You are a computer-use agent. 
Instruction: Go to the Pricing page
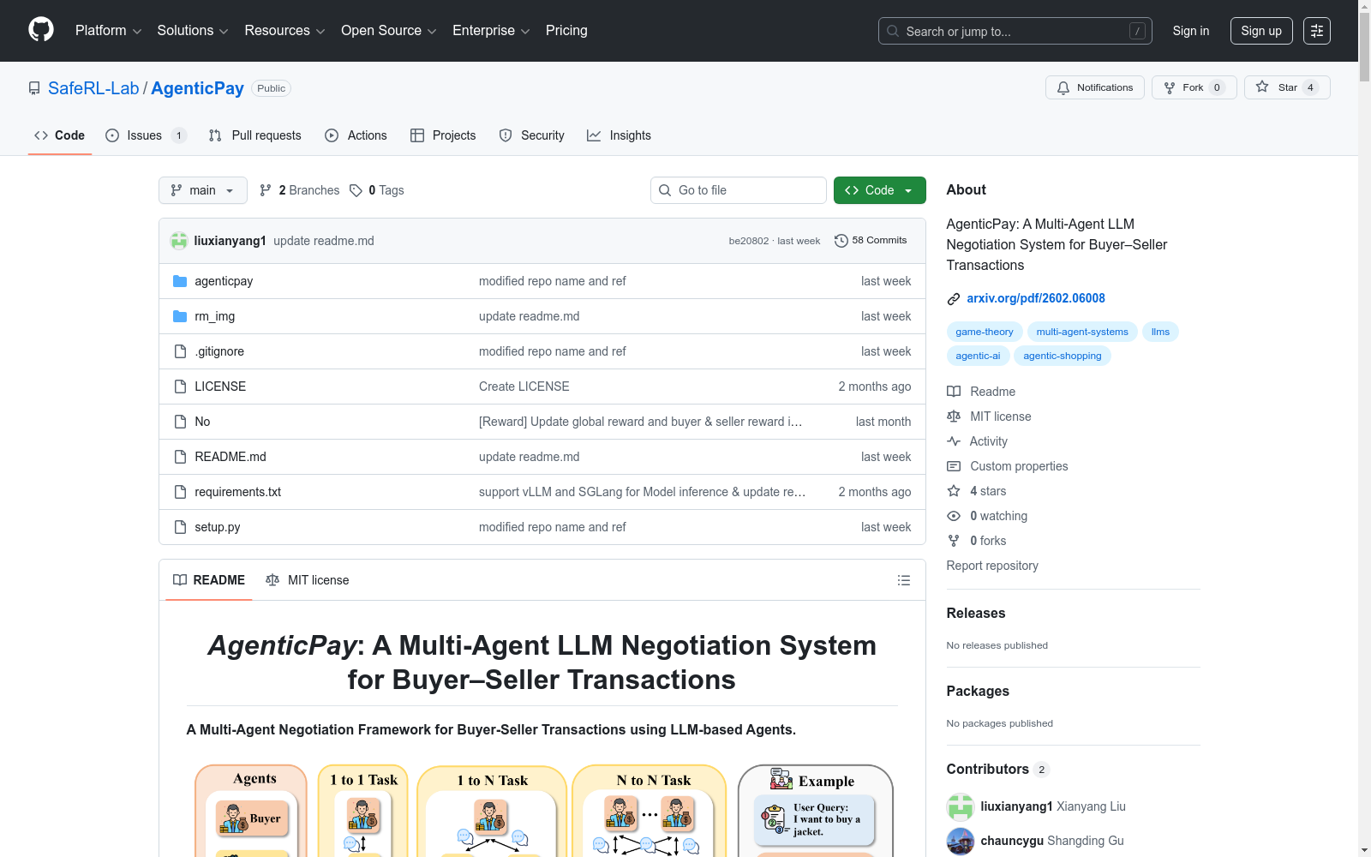[x=566, y=31]
